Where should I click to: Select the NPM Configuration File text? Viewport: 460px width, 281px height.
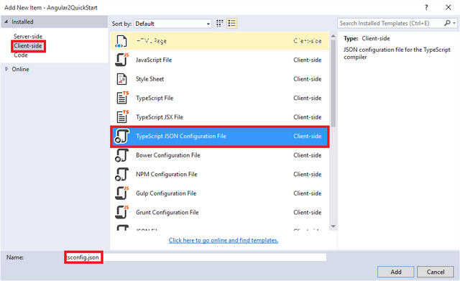click(x=166, y=174)
